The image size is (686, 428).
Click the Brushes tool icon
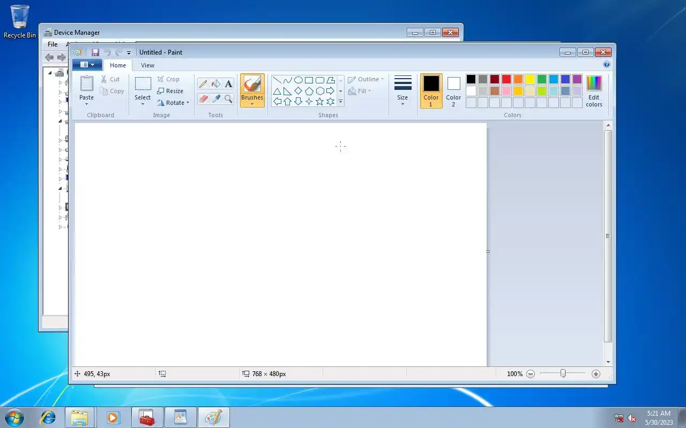(252, 84)
